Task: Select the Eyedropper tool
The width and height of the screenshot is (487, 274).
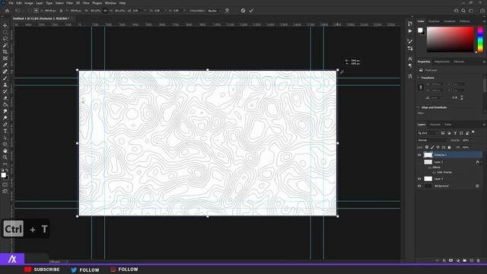Action: pos(5,65)
